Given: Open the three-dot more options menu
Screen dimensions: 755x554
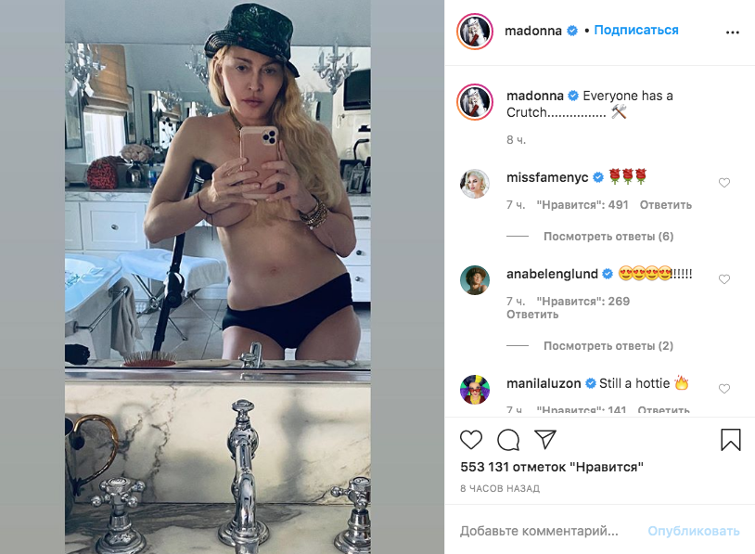Looking at the screenshot, I should (733, 32).
